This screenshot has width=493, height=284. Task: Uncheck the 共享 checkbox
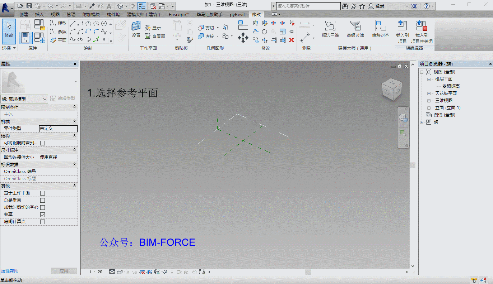(42, 215)
